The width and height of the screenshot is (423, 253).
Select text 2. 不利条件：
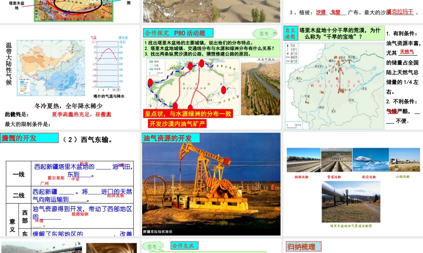401,102
